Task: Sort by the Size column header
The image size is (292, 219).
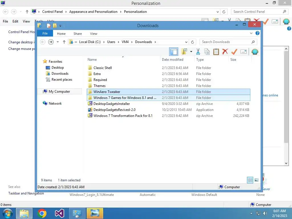Action: [240, 59]
